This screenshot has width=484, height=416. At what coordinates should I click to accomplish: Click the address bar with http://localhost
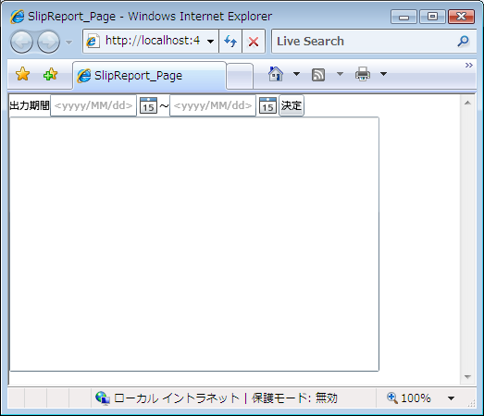pos(151,41)
